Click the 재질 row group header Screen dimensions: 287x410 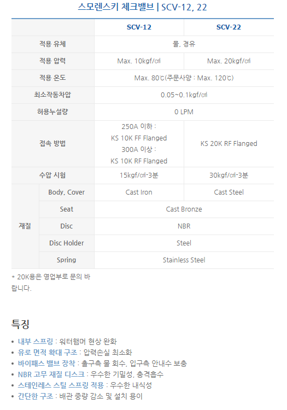pos(25,226)
